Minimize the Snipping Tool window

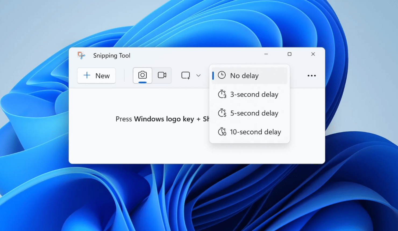click(x=266, y=54)
